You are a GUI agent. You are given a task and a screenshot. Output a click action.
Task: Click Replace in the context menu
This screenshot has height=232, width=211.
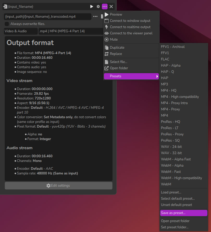pyautogui.click(x=116, y=54)
